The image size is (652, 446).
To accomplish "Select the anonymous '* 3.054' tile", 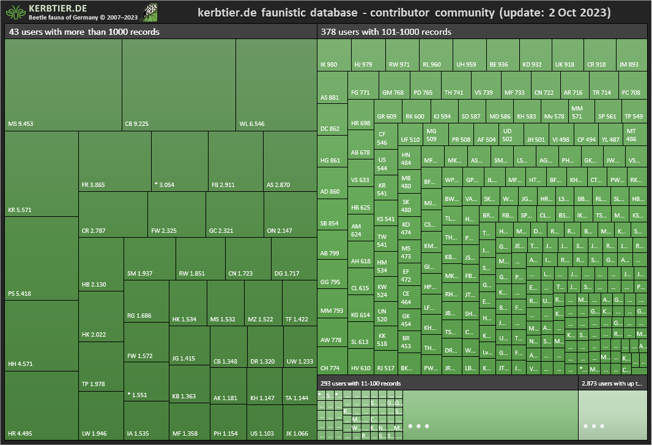I will click(x=180, y=161).
